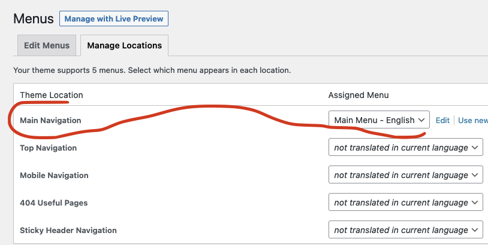Open the Top Navigation assigned menu dropdown

point(406,148)
